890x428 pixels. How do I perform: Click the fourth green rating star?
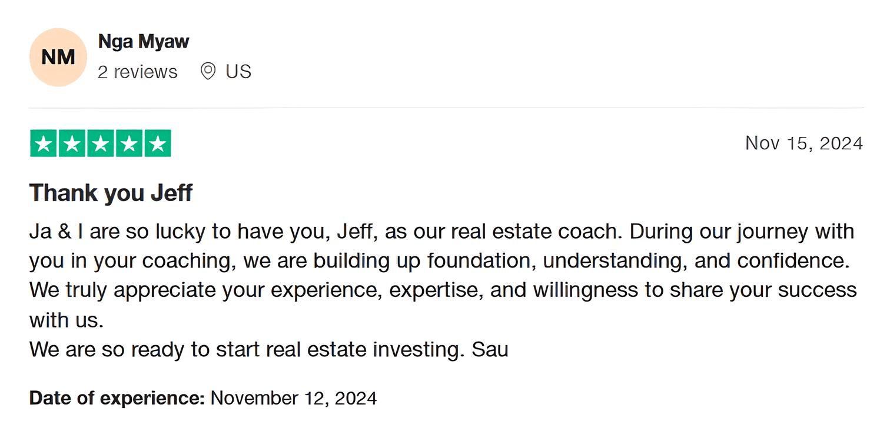(x=129, y=143)
